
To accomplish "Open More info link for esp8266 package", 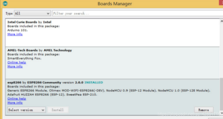I will 15,103.
